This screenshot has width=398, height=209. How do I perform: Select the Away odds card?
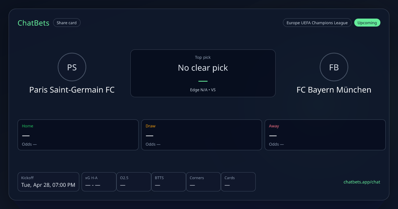[x=325, y=135]
